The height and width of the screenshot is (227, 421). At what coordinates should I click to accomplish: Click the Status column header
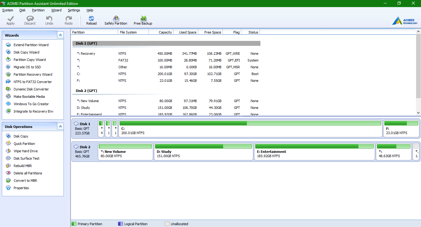click(251, 32)
